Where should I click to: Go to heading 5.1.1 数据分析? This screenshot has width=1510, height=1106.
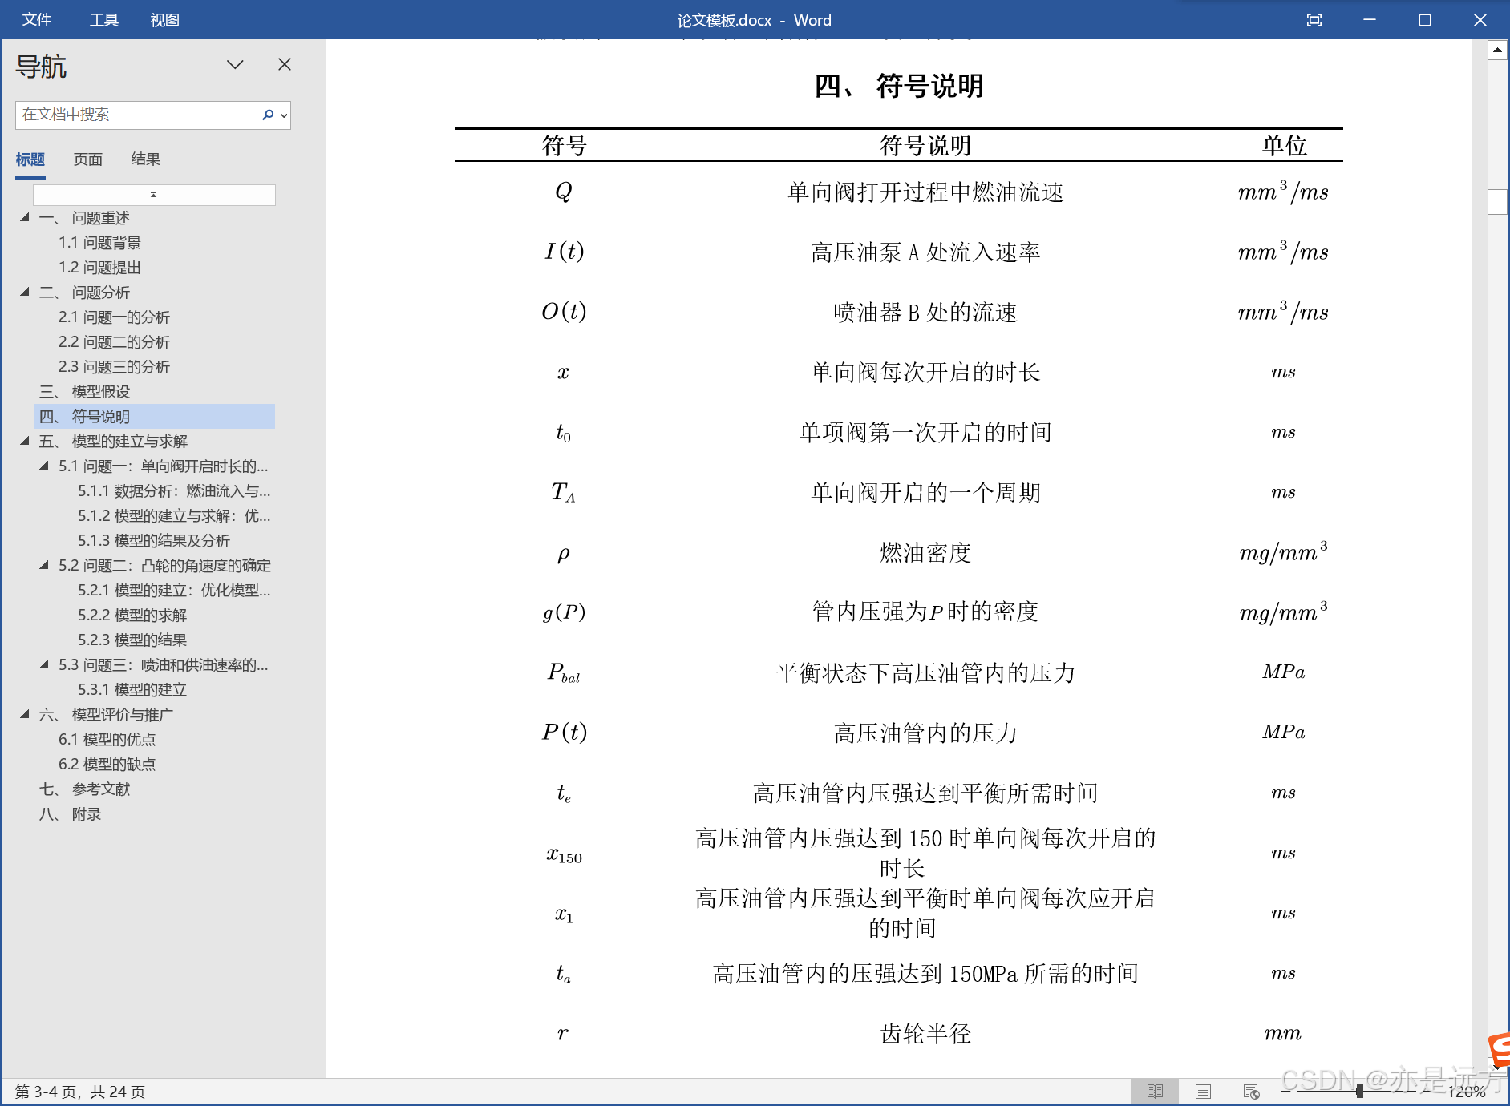[174, 491]
